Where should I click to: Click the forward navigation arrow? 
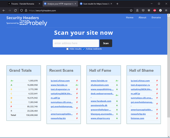pyautogui.click(x=10, y=10)
